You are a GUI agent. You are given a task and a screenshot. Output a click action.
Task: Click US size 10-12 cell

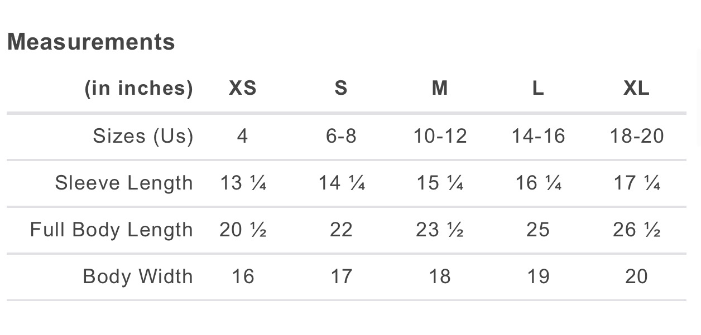click(x=440, y=135)
